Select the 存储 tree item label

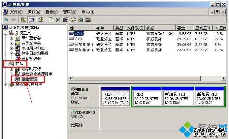coord(19,64)
